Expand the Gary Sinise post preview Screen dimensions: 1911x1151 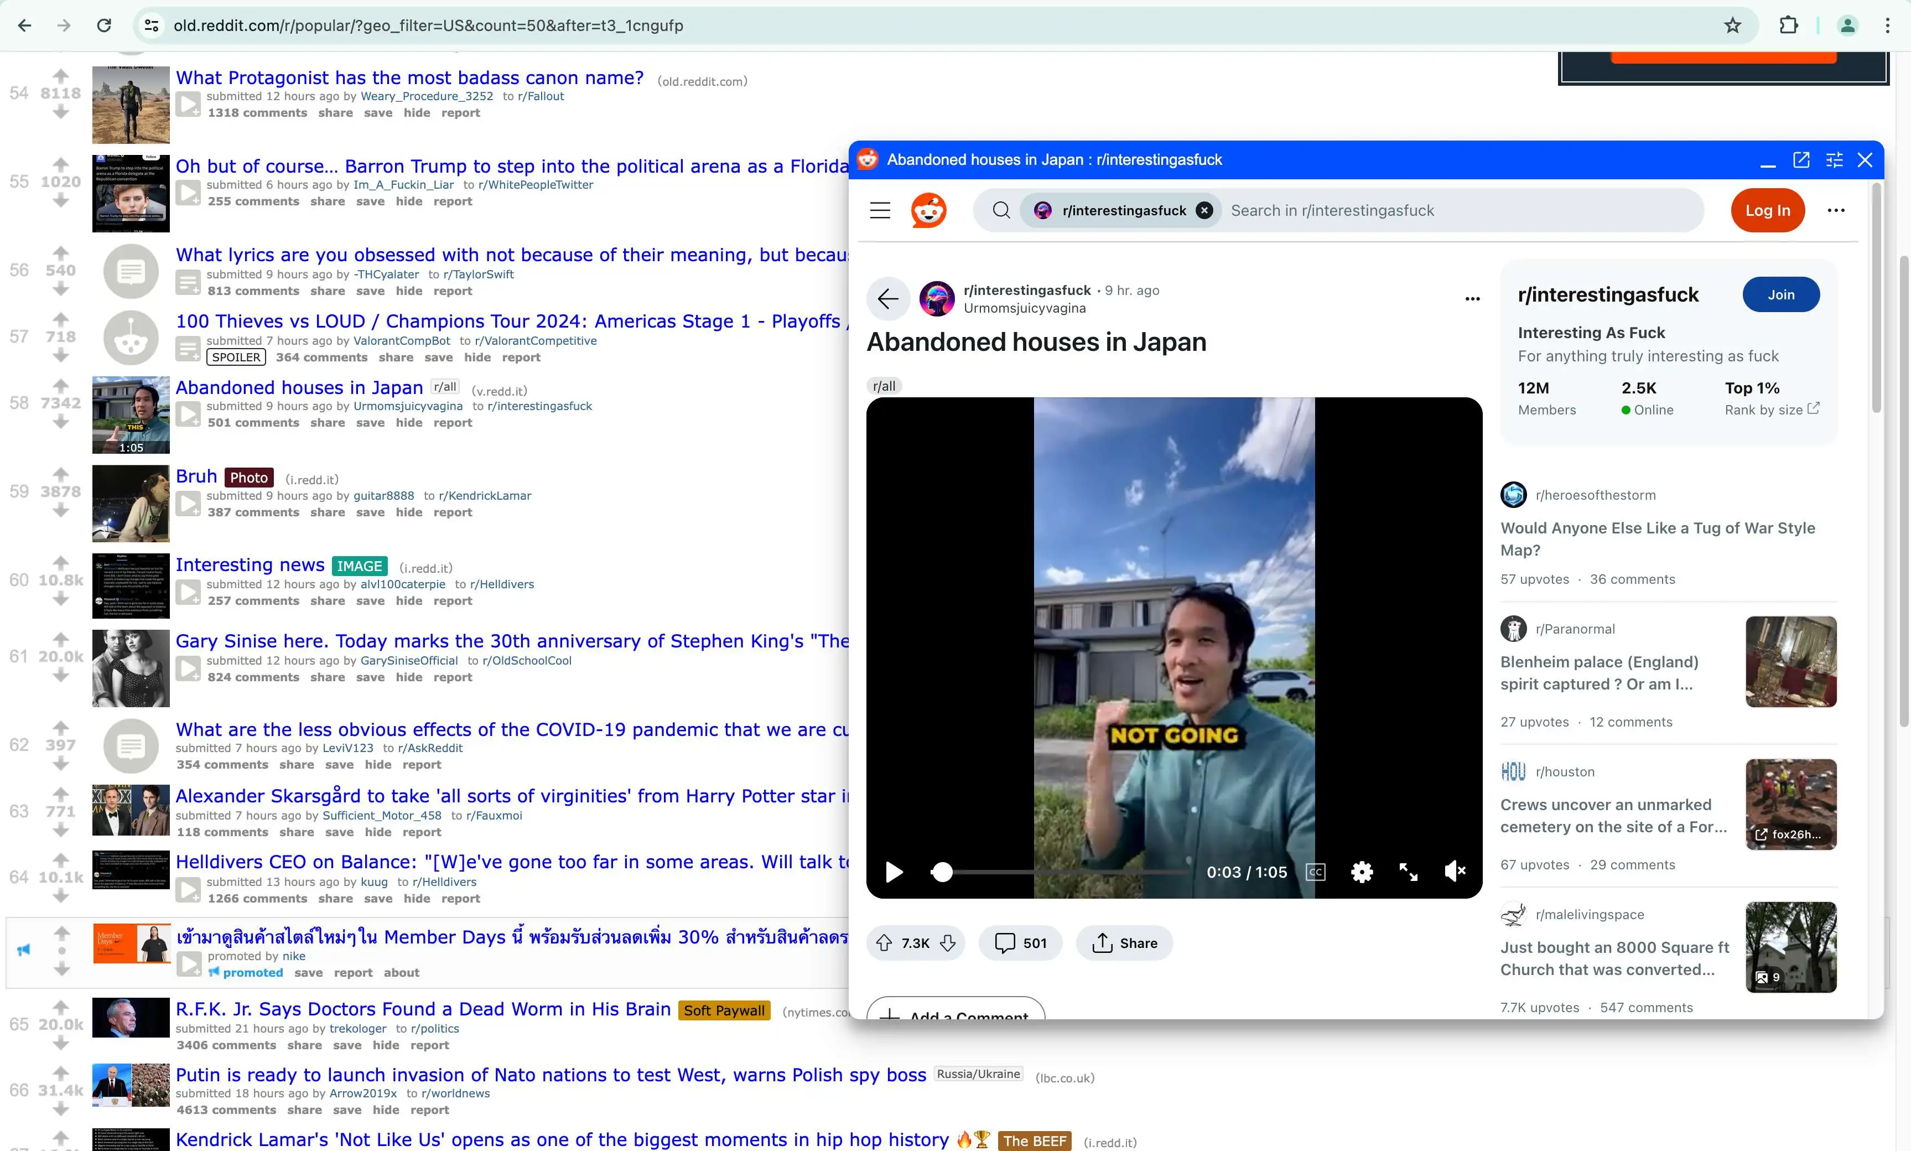tap(188, 668)
